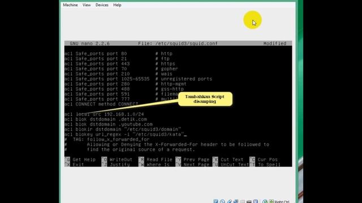Click the network adapters status icon
Screen dimensions: 362x203
[x=235, y=201]
